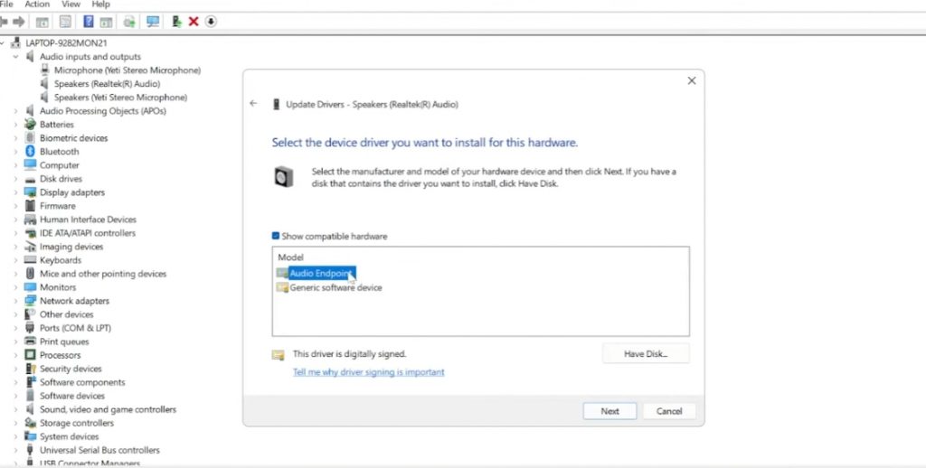Click the Batteries category icon
The height and width of the screenshot is (468, 926).
(30, 125)
